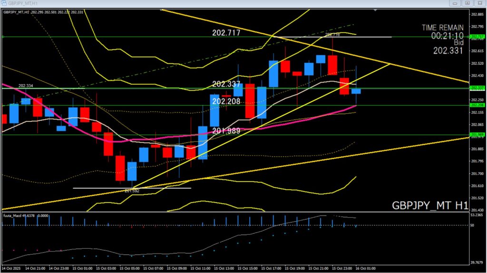
Task: Minimize the GBPJPY_MT,H1 chart window
Action: click(x=455, y=3)
